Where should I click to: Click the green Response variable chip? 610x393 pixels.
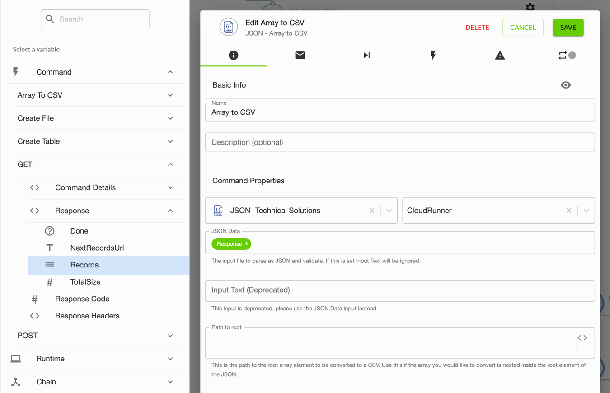231,244
